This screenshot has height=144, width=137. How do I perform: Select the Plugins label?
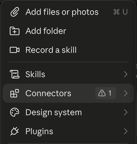[39, 132]
